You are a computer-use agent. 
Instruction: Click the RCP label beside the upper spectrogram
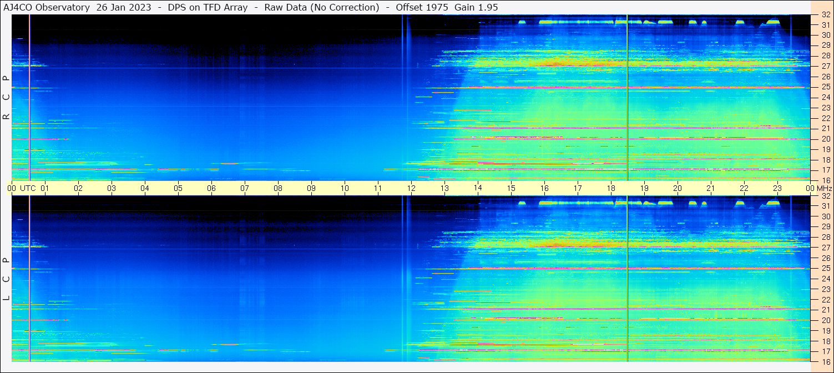6,98
